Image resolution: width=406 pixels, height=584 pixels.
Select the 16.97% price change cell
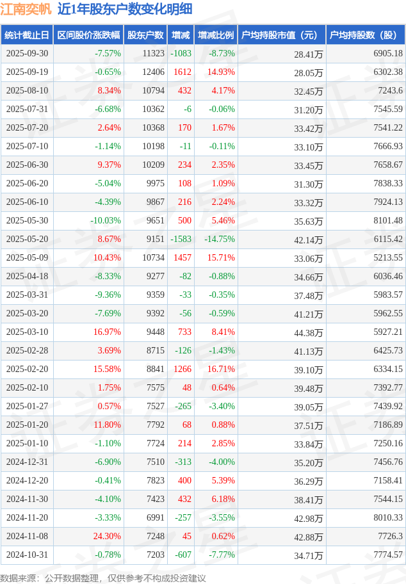coord(107,332)
